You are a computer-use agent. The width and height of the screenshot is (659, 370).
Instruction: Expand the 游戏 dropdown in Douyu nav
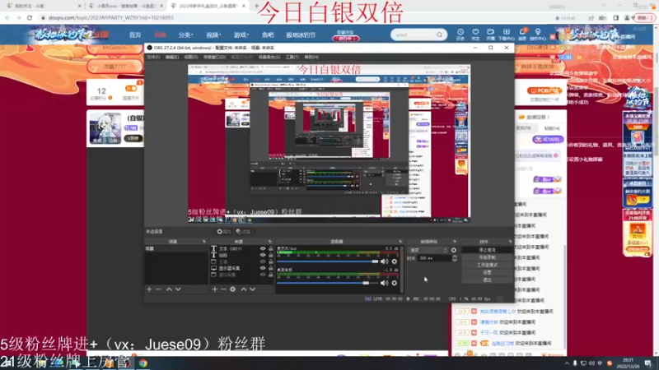[241, 35]
